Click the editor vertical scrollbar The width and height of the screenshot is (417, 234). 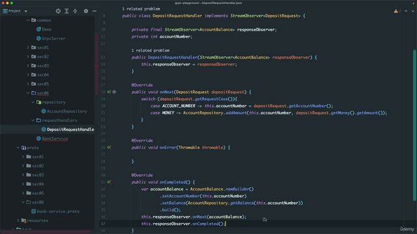pos(414,125)
